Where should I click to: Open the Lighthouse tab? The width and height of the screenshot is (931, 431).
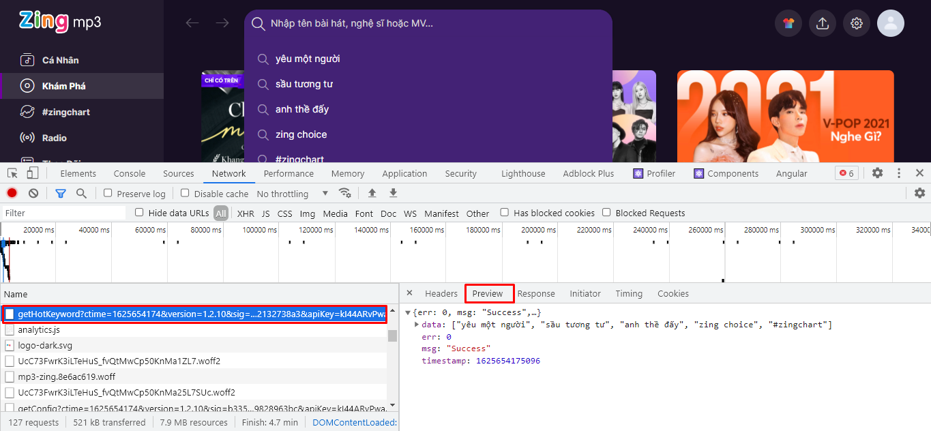pyautogui.click(x=523, y=173)
